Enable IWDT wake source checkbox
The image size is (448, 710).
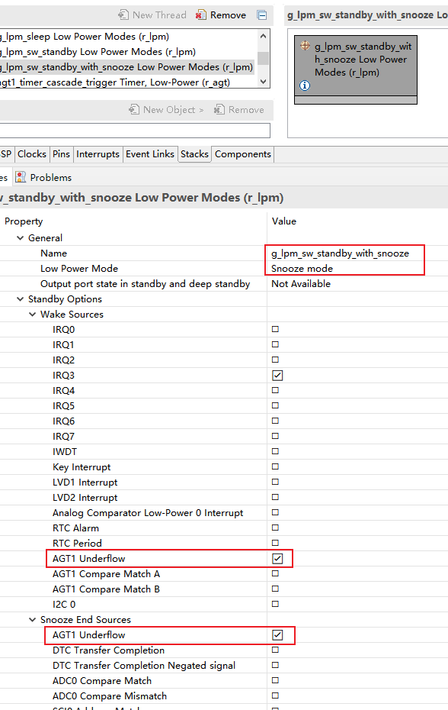pos(275,451)
